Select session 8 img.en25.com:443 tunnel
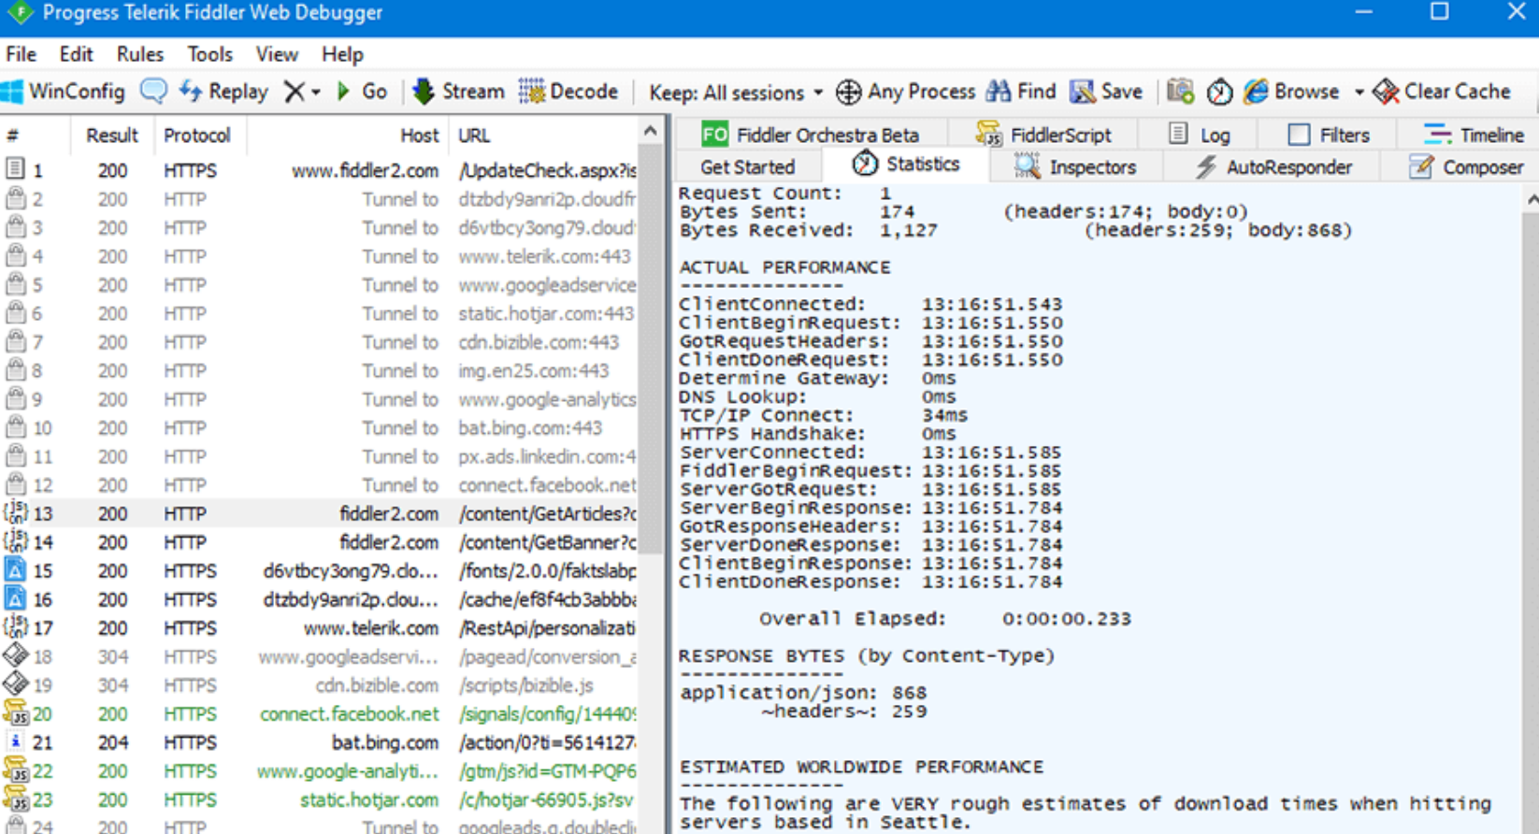This screenshot has width=1539, height=834. click(x=320, y=370)
